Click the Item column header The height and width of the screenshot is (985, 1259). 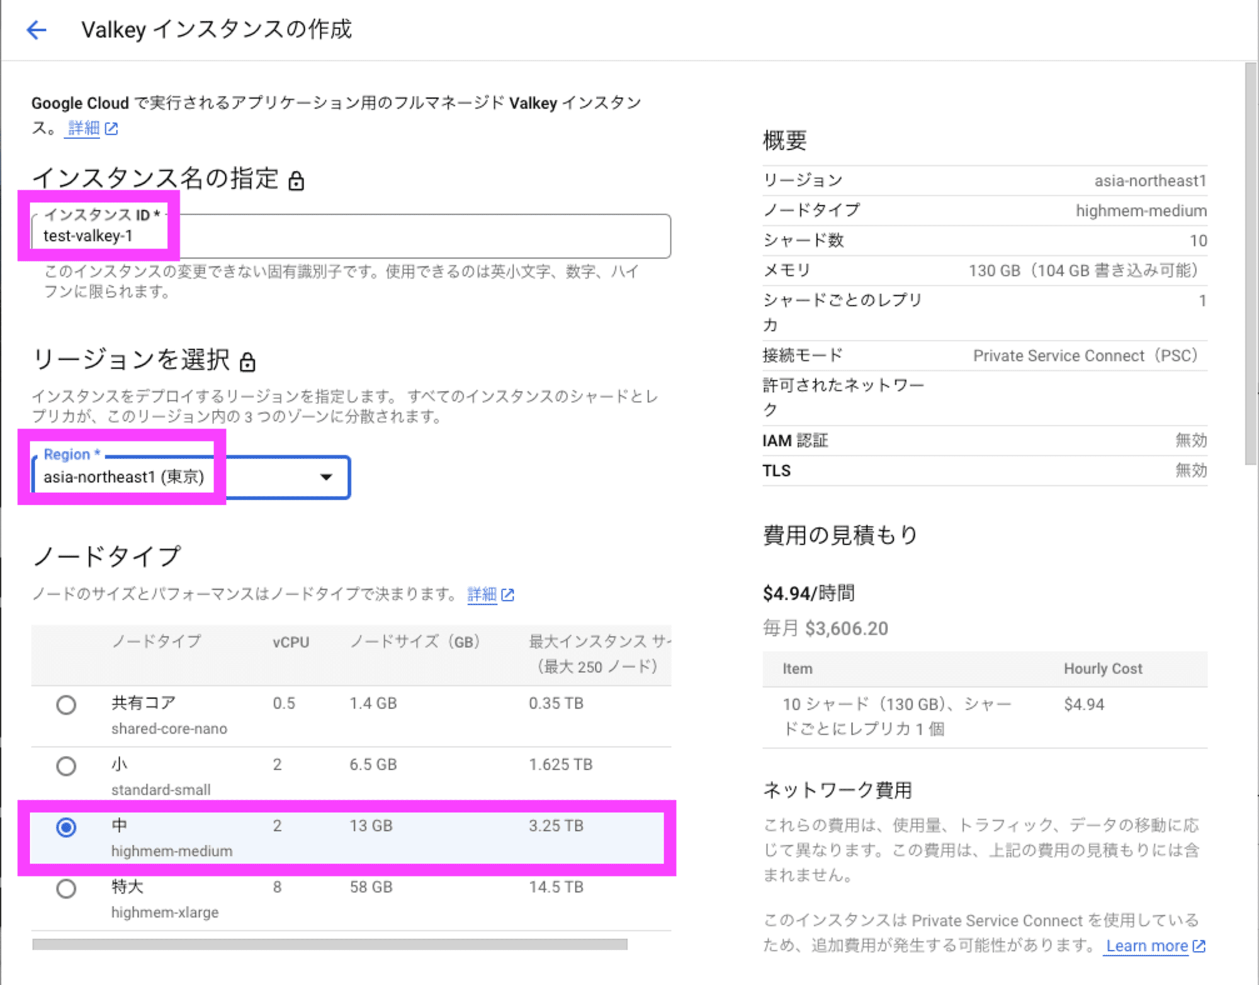[x=797, y=668]
